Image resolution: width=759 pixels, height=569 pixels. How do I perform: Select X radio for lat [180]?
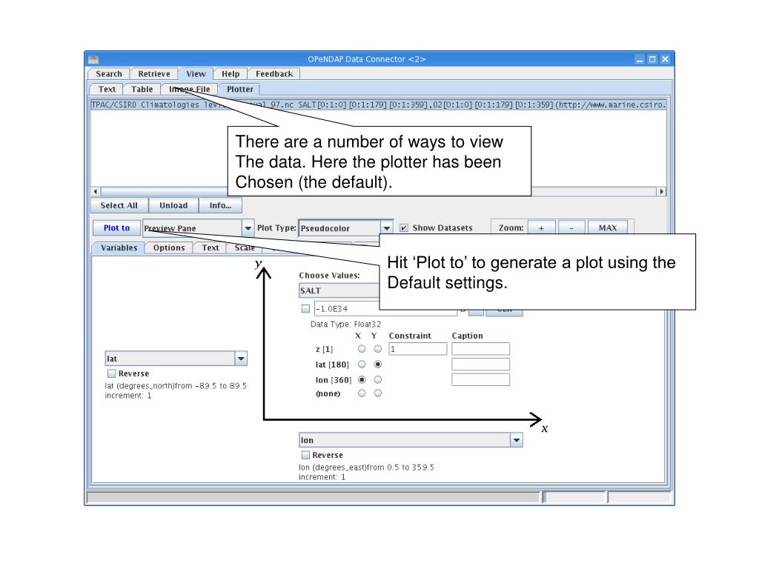362,365
